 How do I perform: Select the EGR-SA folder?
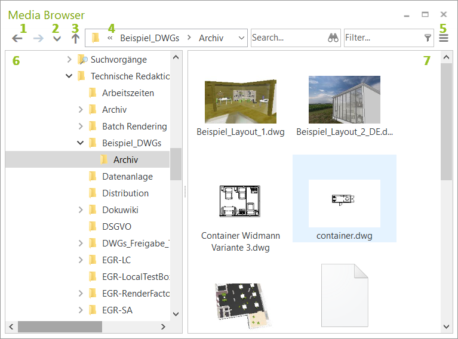tap(117, 310)
